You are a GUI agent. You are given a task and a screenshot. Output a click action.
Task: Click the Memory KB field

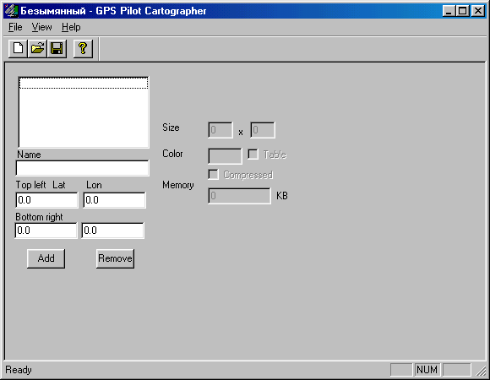pos(239,196)
